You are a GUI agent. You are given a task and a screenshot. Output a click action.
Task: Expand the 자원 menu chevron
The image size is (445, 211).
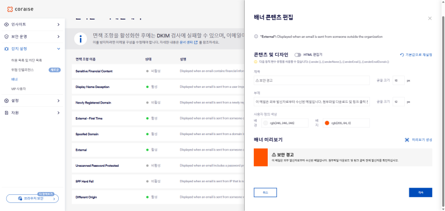59,113
